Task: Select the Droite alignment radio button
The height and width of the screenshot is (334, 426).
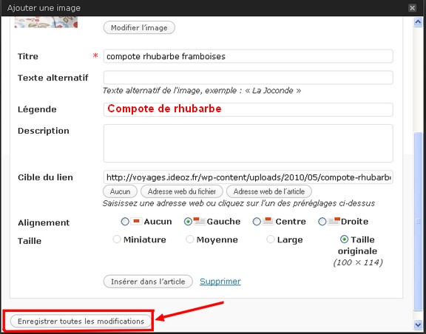Action: (x=322, y=222)
